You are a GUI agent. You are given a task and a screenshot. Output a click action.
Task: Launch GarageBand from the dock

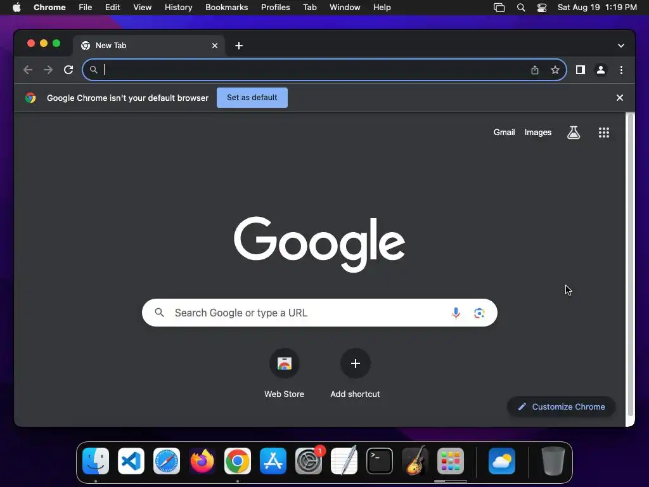415,461
